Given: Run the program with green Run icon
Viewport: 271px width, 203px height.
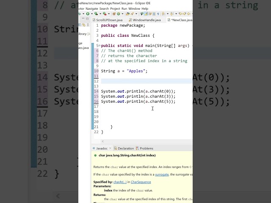Looking at the screenshot, I should click(x=88, y=14).
